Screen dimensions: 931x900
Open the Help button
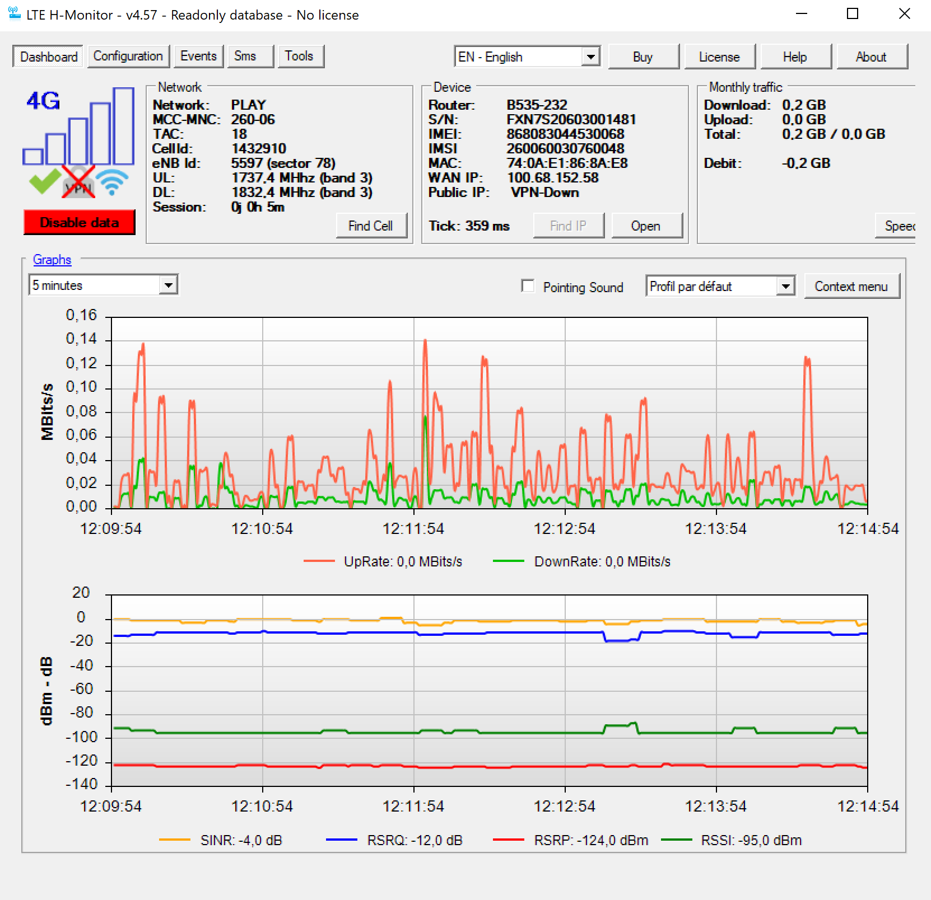click(795, 57)
